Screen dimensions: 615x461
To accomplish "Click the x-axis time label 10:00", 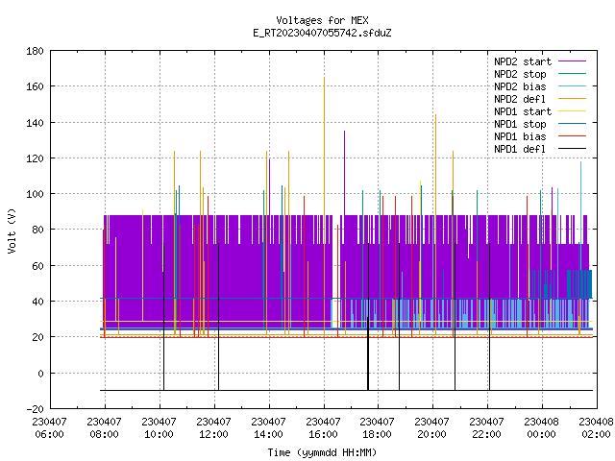I will 159,434.
